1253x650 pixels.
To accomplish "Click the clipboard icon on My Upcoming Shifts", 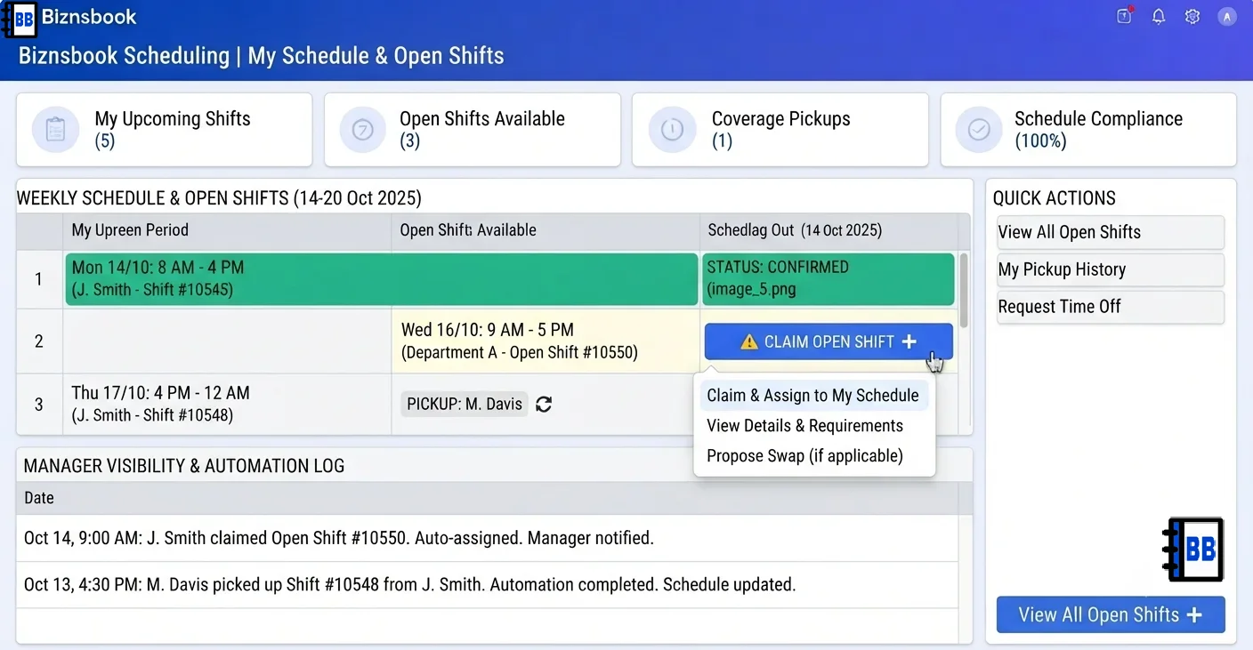I will [x=55, y=130].
